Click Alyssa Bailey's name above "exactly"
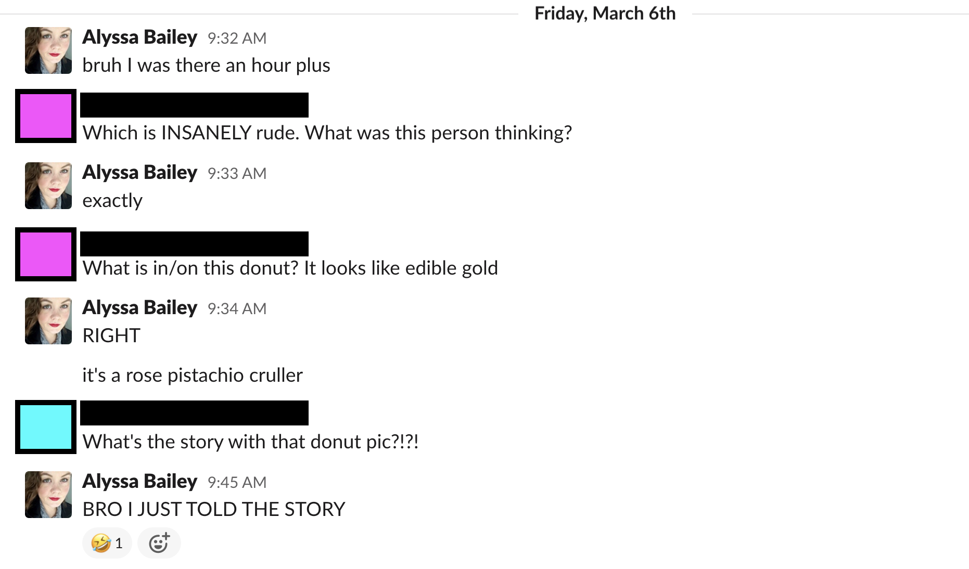 [x=139, y=173]
